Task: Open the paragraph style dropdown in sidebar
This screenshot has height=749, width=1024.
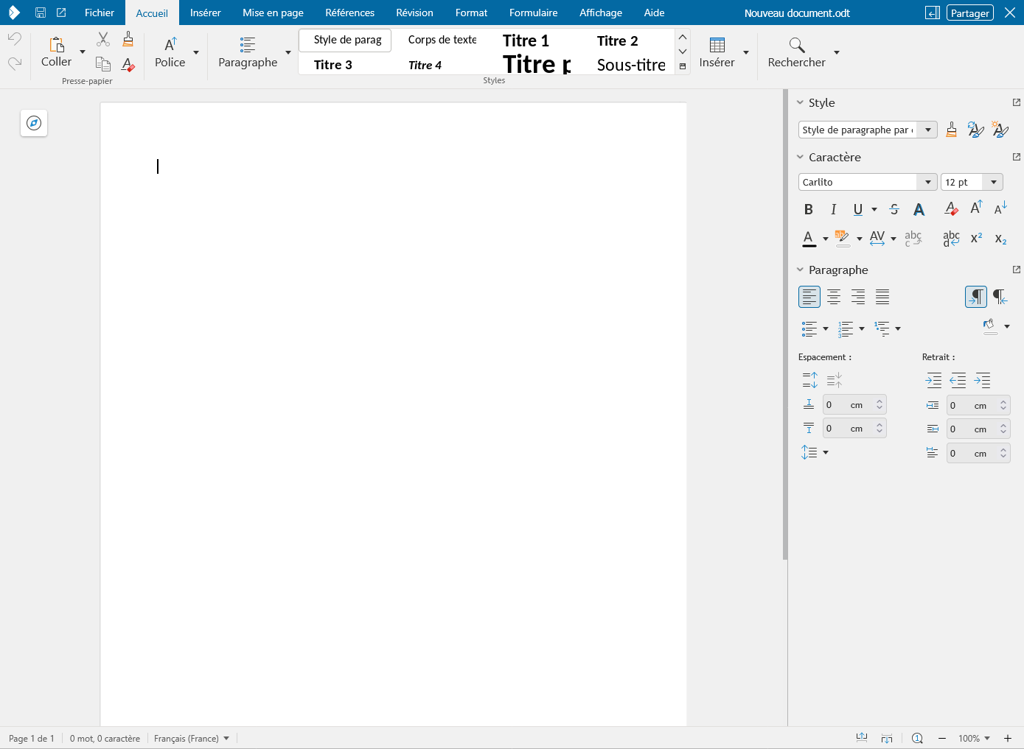Action: click(x=927, y=130)
